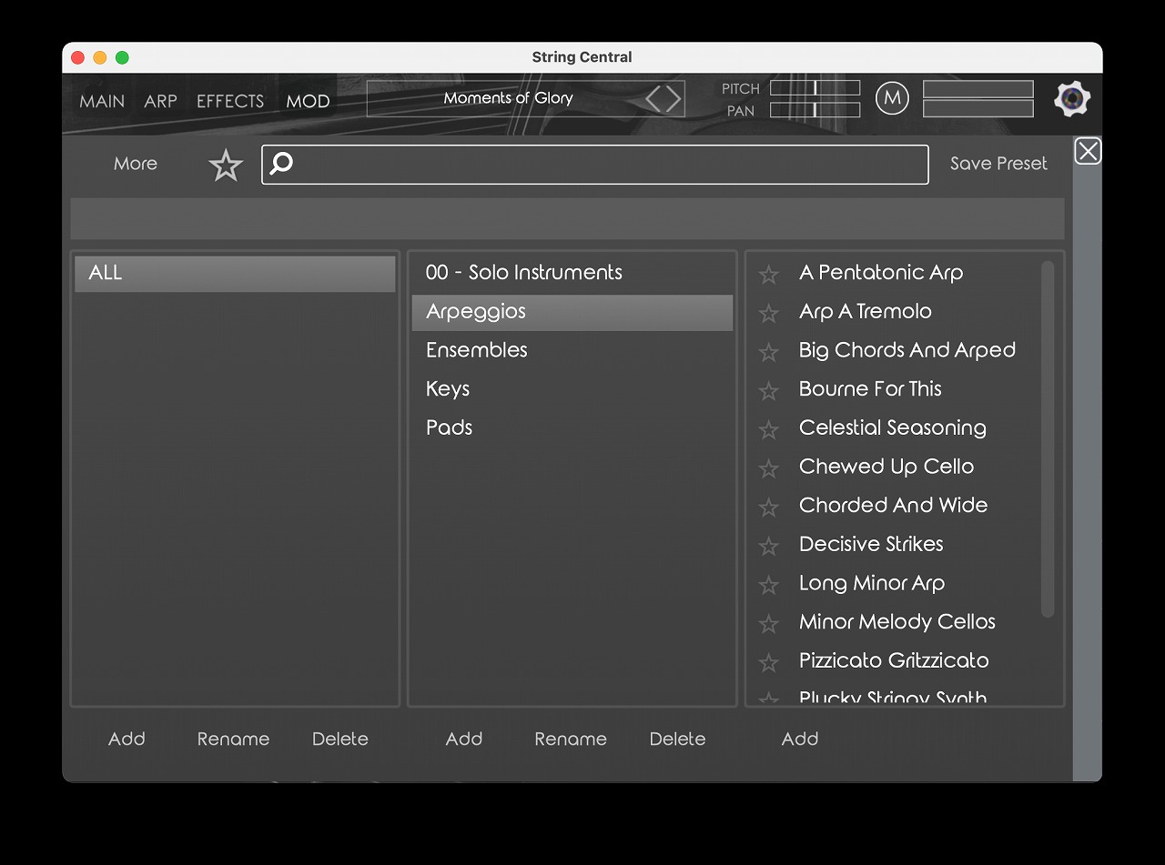Click the circled M icon
1165x865 pixels.
click(x=892, y=98)
